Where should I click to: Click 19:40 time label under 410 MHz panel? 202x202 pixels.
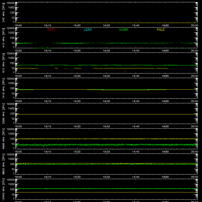[136, 51]
